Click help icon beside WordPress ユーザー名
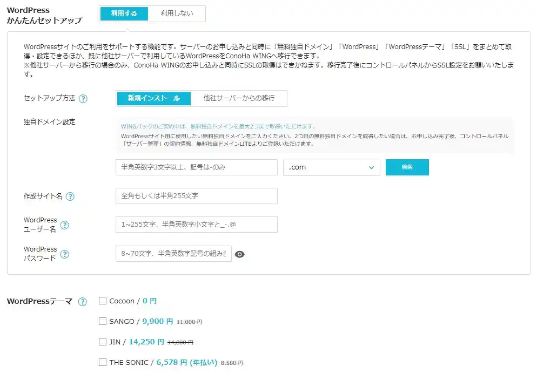The height and width of the screenshot is (373, 537). (65, 225)
